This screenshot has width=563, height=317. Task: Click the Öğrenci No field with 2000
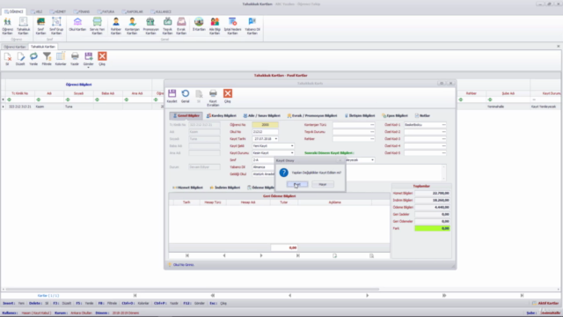265,125
